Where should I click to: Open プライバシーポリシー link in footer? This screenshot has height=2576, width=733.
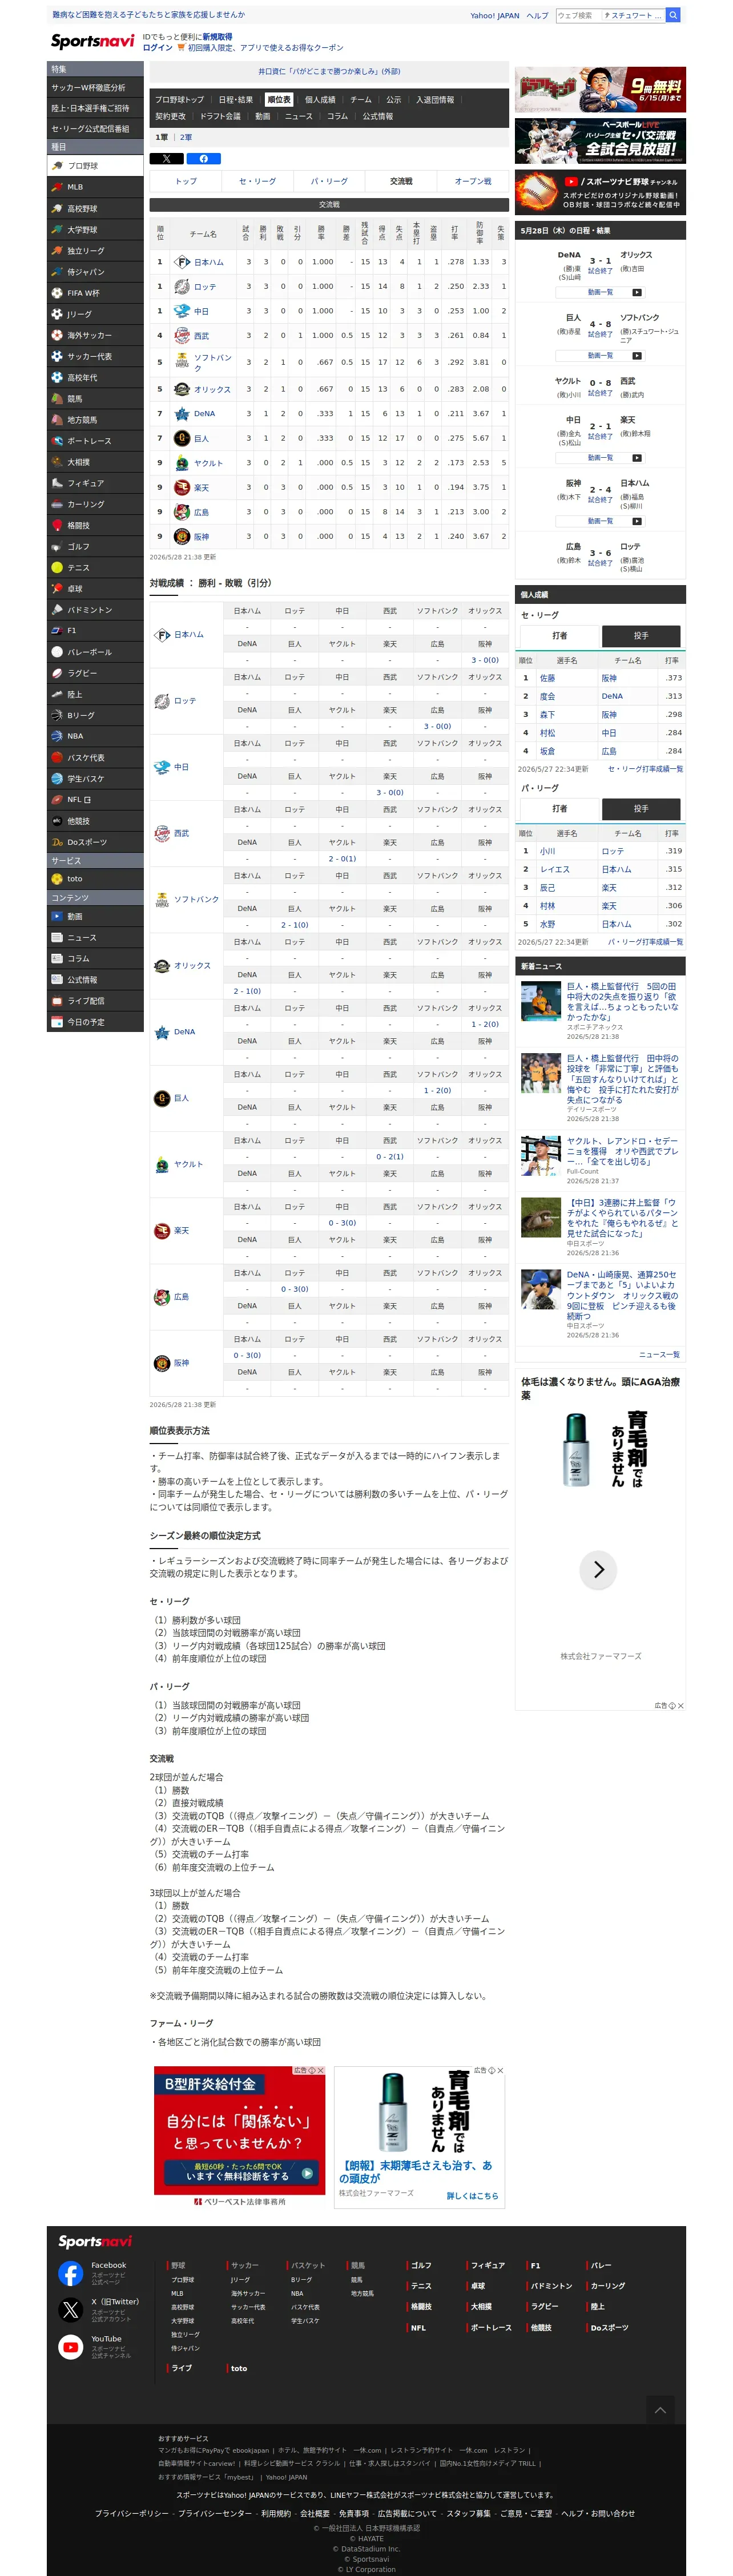point(132,2513)
